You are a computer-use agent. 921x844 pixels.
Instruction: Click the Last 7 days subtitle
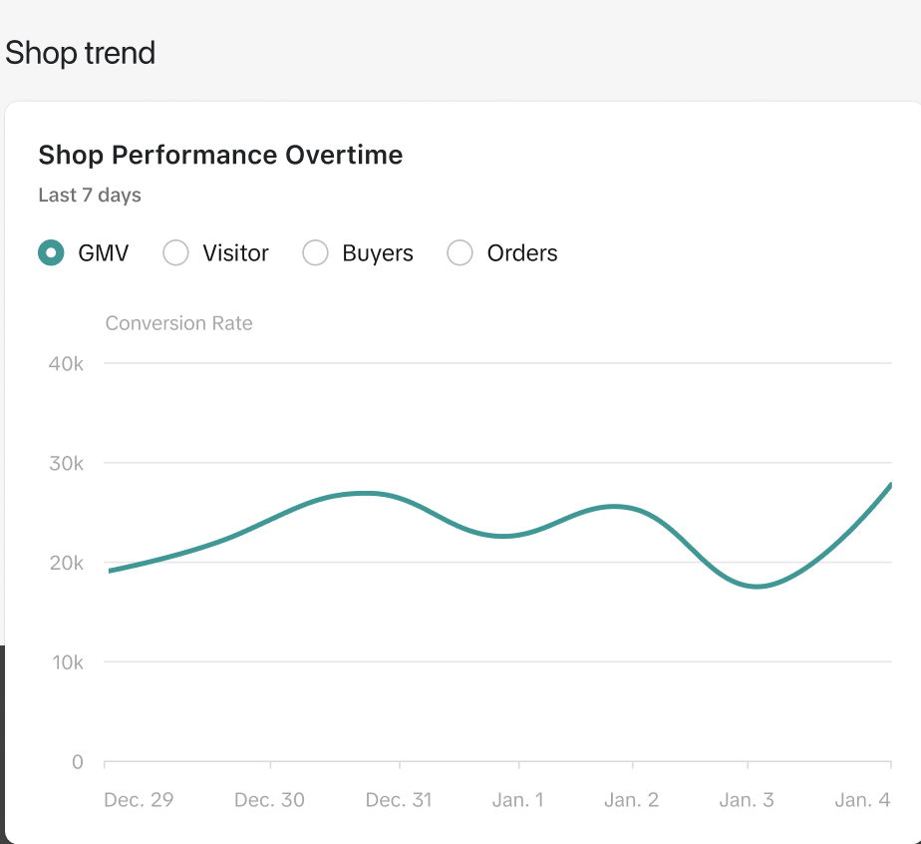90,196
